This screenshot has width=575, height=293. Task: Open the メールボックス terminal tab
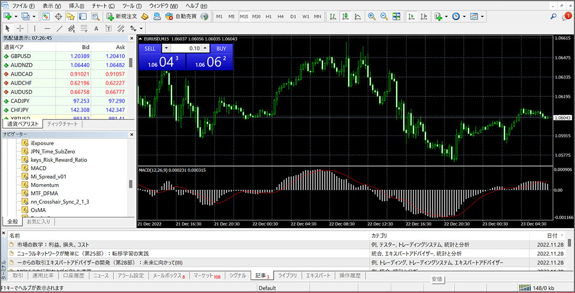[x=169, y=276]
